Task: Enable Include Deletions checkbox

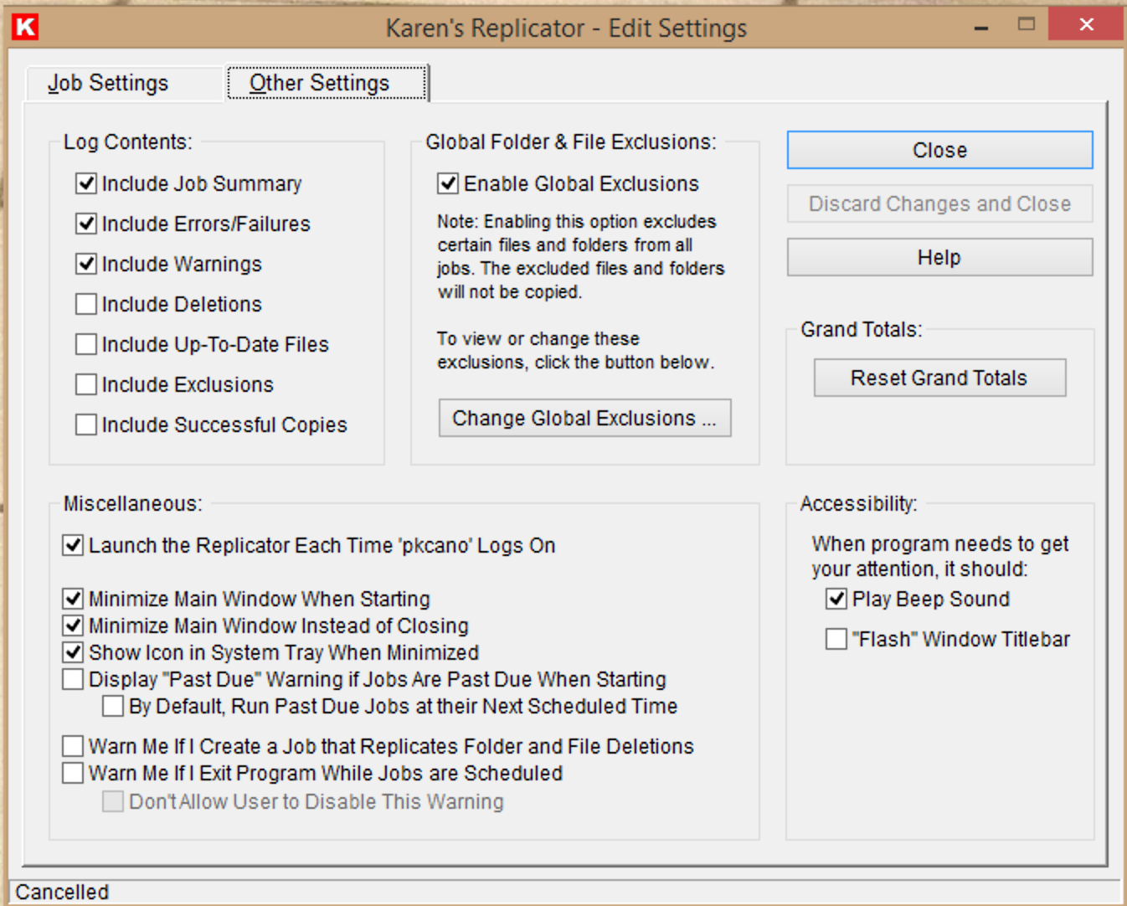Action: point(86,304)
